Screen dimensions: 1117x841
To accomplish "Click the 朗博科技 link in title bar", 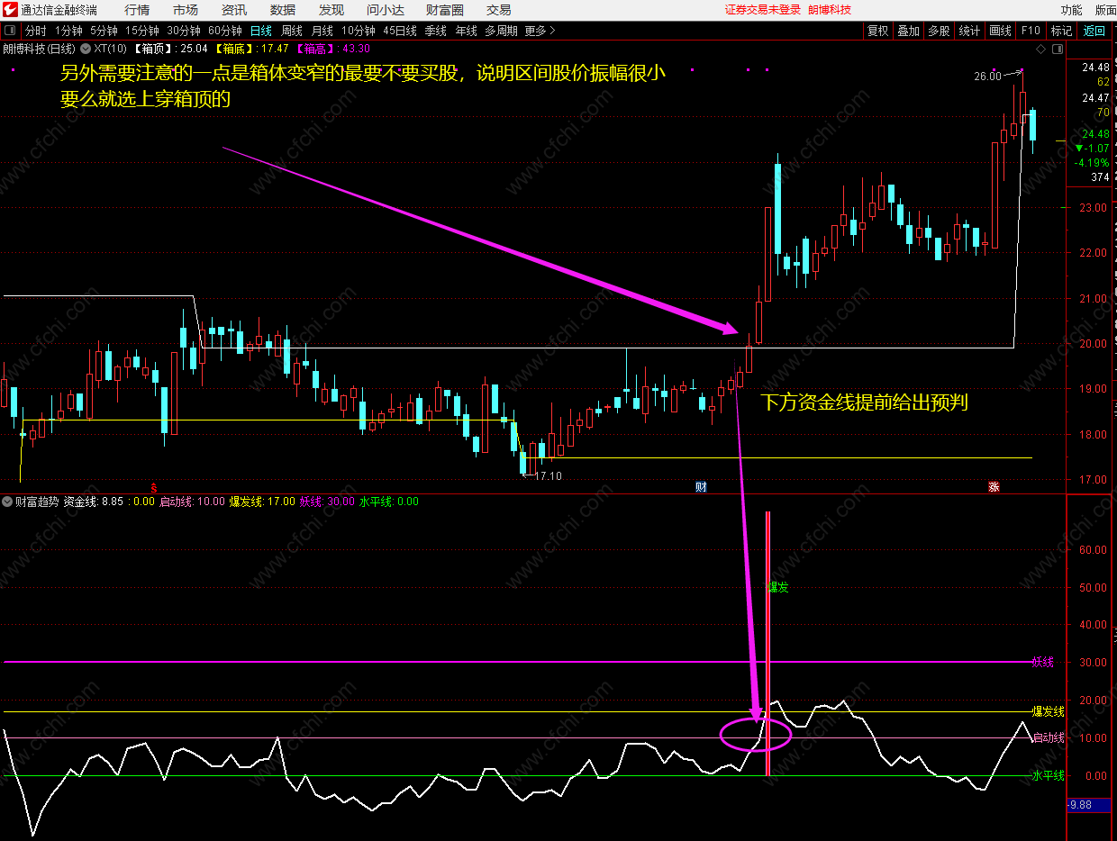I will [830, 10].
